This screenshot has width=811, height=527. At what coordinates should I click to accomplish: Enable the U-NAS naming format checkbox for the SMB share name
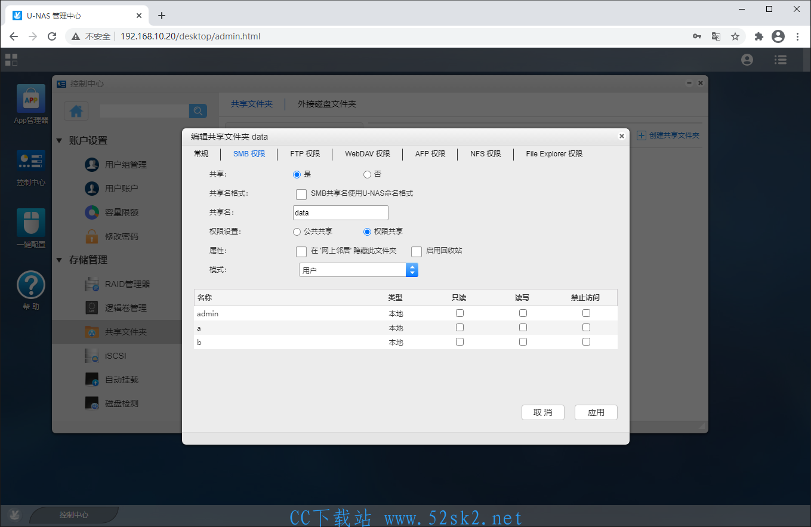click(301, 194)
